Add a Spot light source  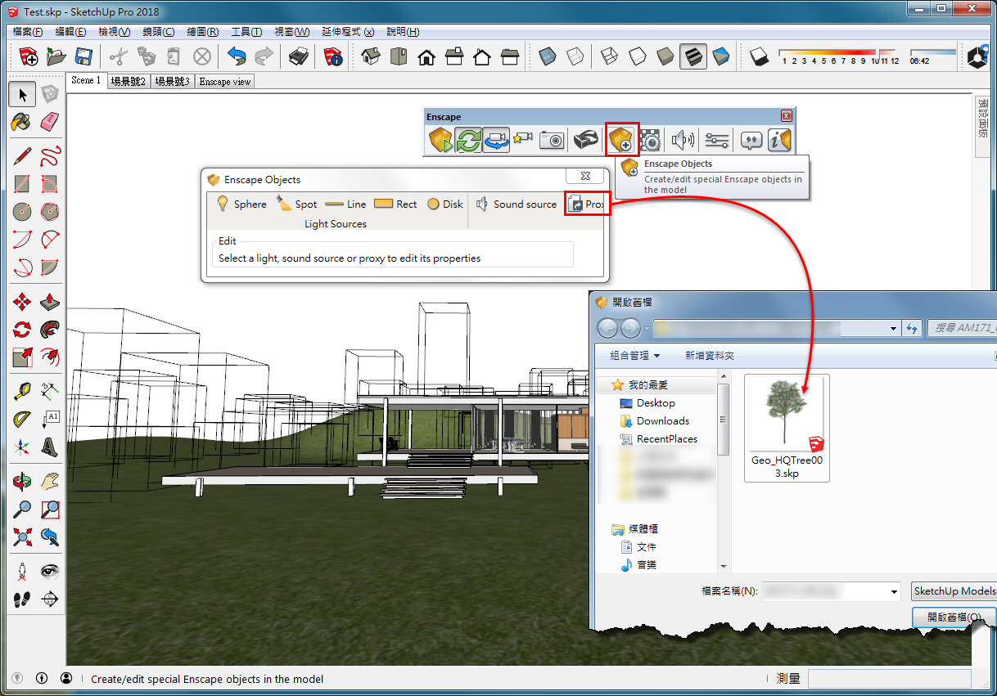point(297,204)
